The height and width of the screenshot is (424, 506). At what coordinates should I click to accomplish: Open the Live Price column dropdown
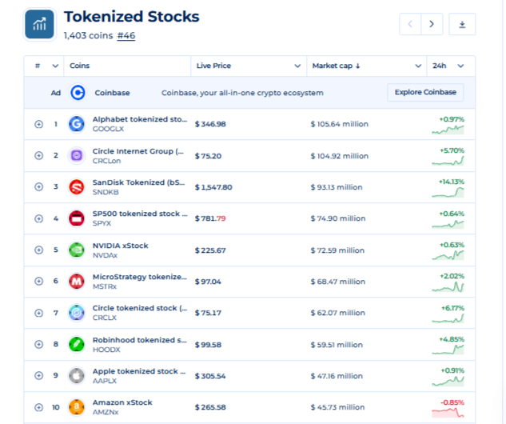click(x=297, y=66)
